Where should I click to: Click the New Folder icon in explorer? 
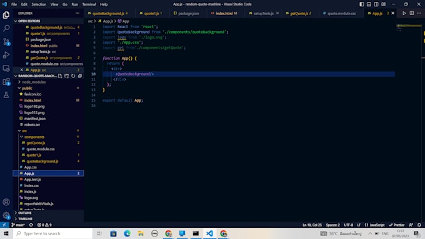click(x=66, y=76)
